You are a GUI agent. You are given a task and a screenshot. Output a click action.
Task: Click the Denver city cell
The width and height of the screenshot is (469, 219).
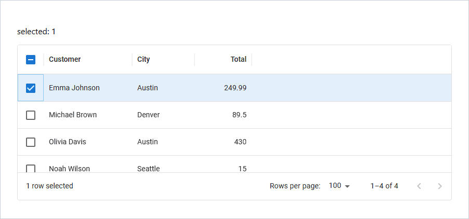click(163, 115)
